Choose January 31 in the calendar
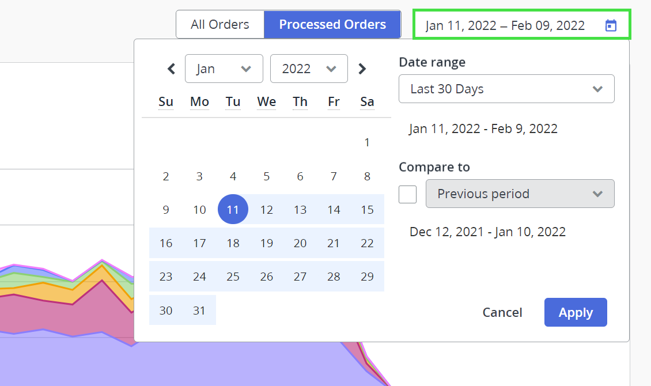This screenshot has height=386, width=651. pyautogui.click(x=199, y=311)
